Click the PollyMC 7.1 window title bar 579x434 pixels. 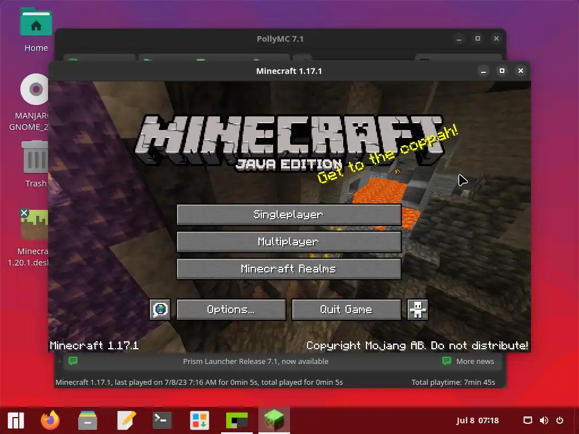click(280, 39)
